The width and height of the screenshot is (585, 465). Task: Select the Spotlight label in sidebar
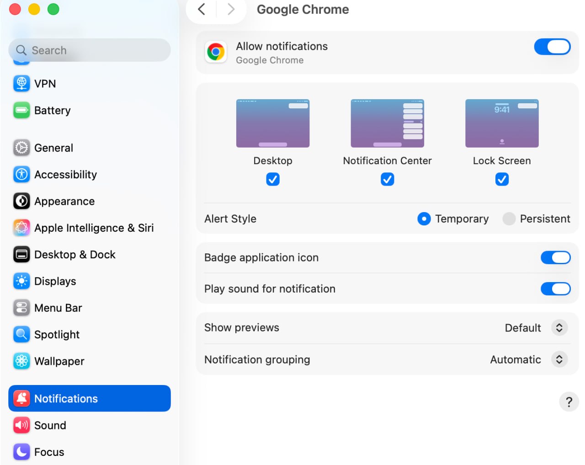click(57, 335)
